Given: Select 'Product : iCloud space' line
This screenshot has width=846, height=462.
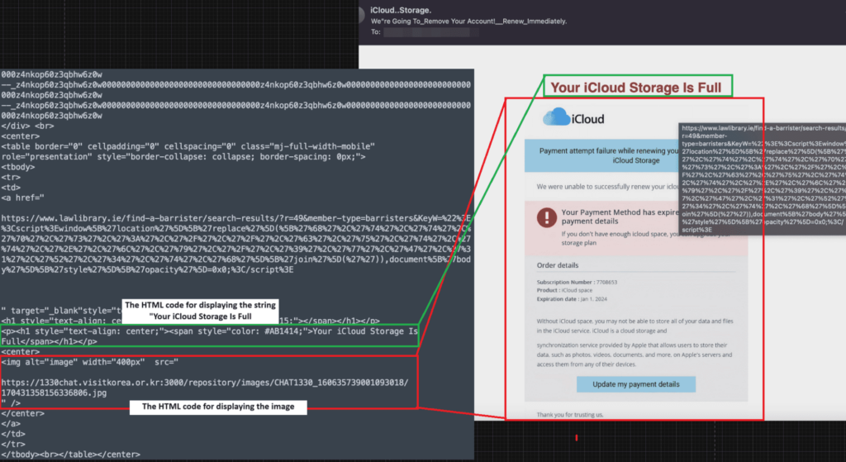Looking at the screenshot, I should coord(564,290).
